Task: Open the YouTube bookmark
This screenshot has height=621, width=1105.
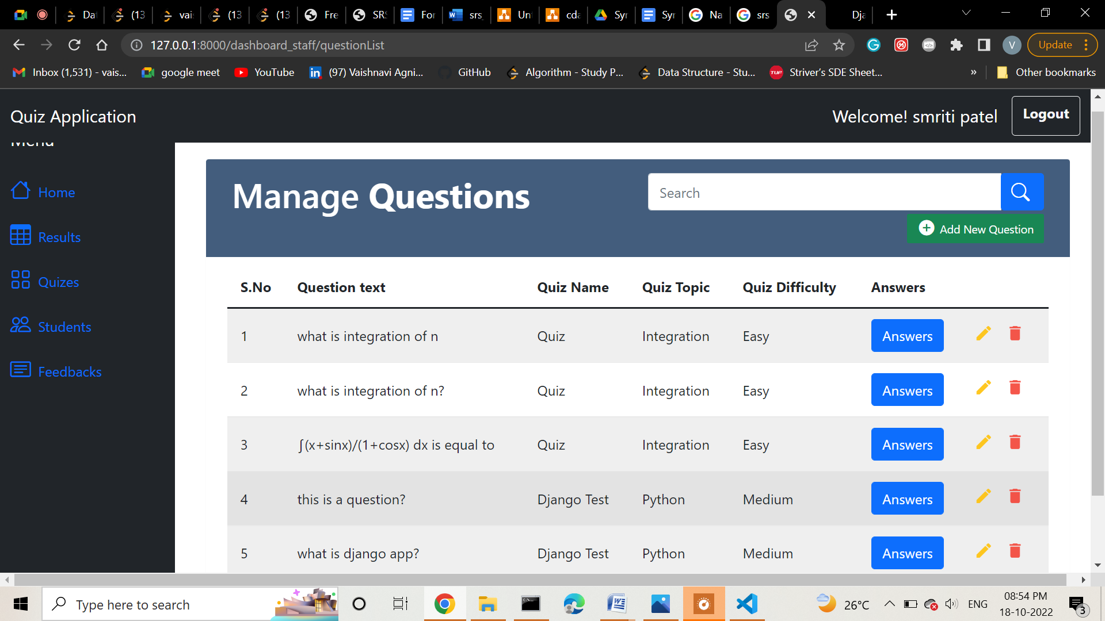Action: coord(264,72)
